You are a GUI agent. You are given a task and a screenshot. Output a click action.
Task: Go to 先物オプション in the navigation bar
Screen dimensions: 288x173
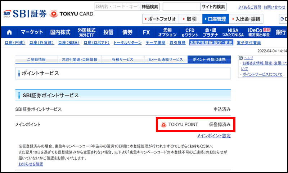click(x=167, y=32)
